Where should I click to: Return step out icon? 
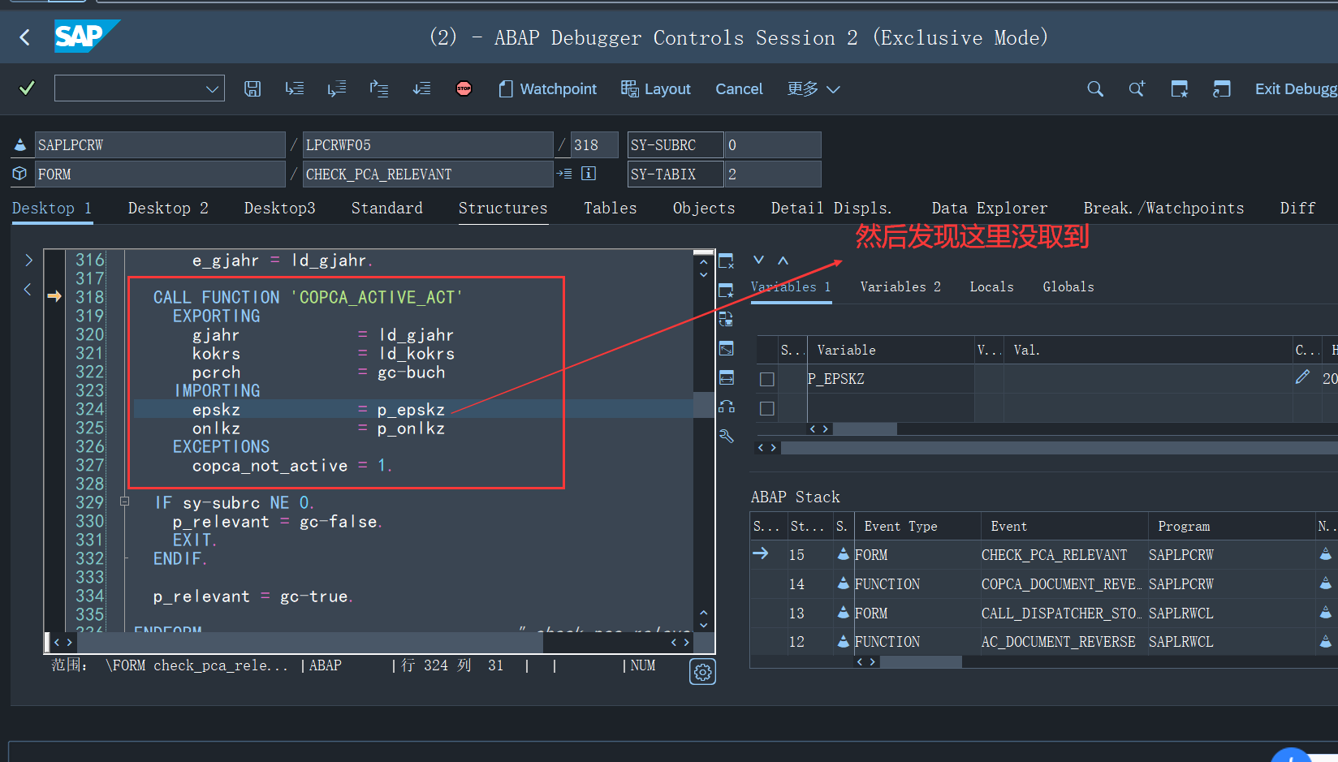pos(379,88)
